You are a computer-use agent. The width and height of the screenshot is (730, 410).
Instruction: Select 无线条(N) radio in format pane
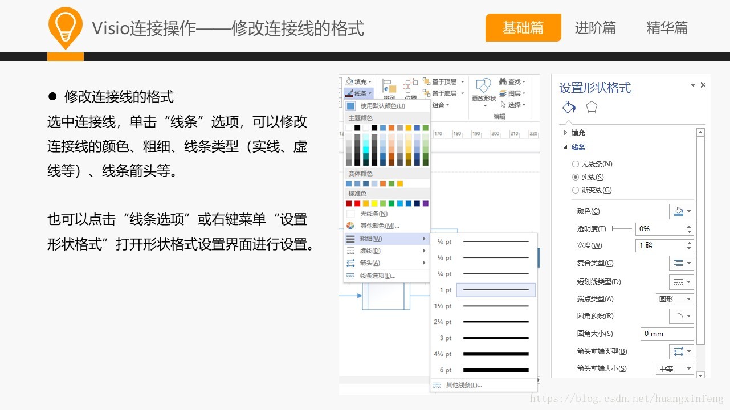coord(575,164)
